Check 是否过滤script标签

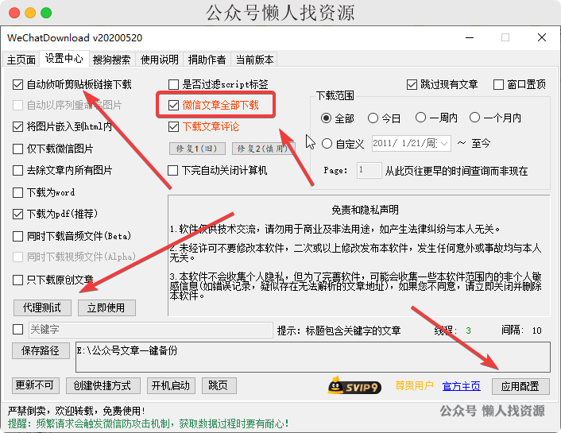173,85
